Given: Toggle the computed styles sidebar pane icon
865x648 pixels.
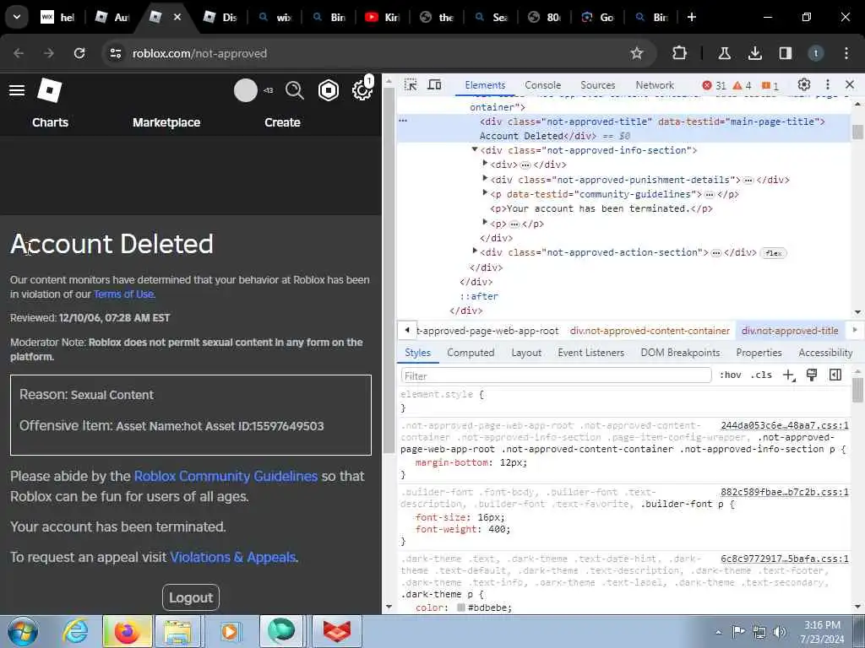Looking at the screenshot, I should 835,375.
